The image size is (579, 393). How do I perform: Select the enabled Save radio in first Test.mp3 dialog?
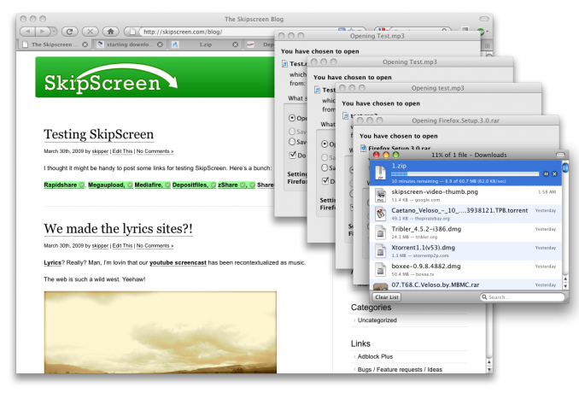(292, 142)
